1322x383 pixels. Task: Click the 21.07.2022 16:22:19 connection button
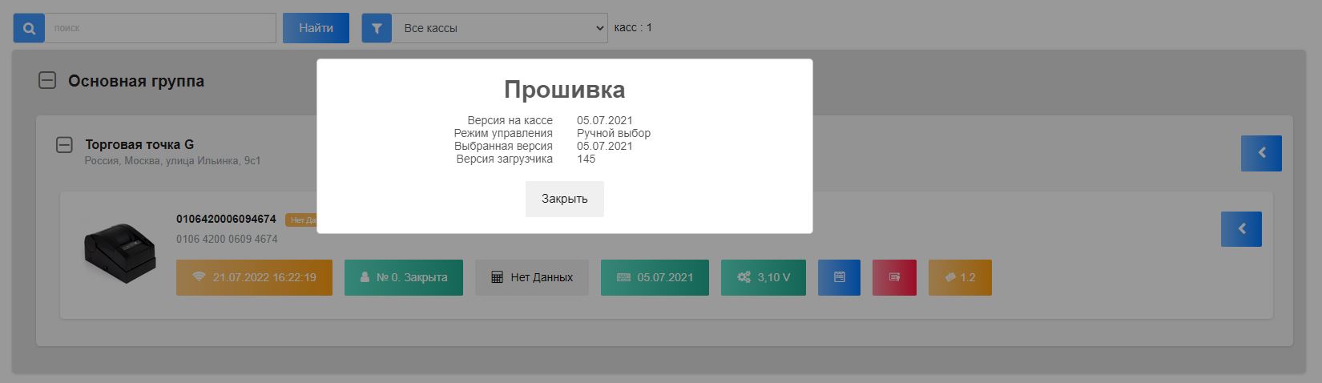click(254, 277)
